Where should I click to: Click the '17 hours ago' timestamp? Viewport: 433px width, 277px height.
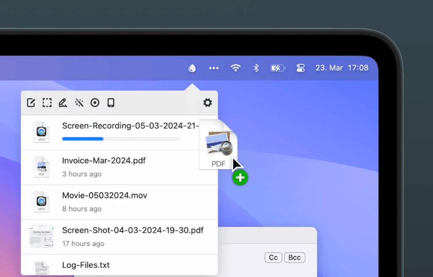[83, 244]
